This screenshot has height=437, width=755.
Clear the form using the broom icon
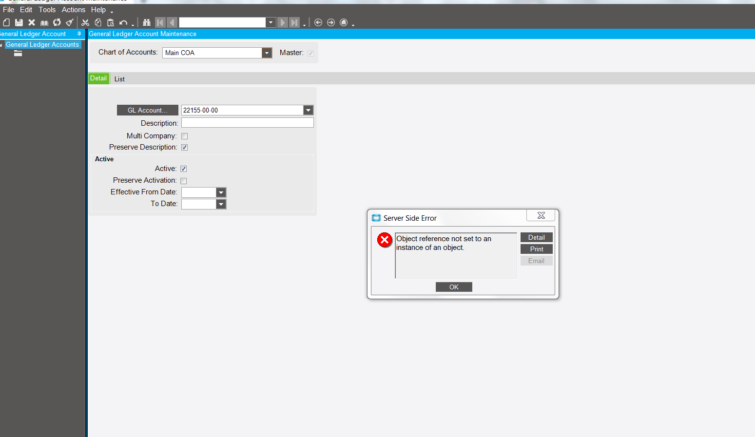click(x=70, y=22)
